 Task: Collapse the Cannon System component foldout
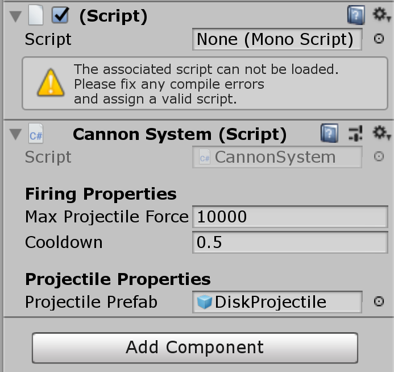coord(15,135)
